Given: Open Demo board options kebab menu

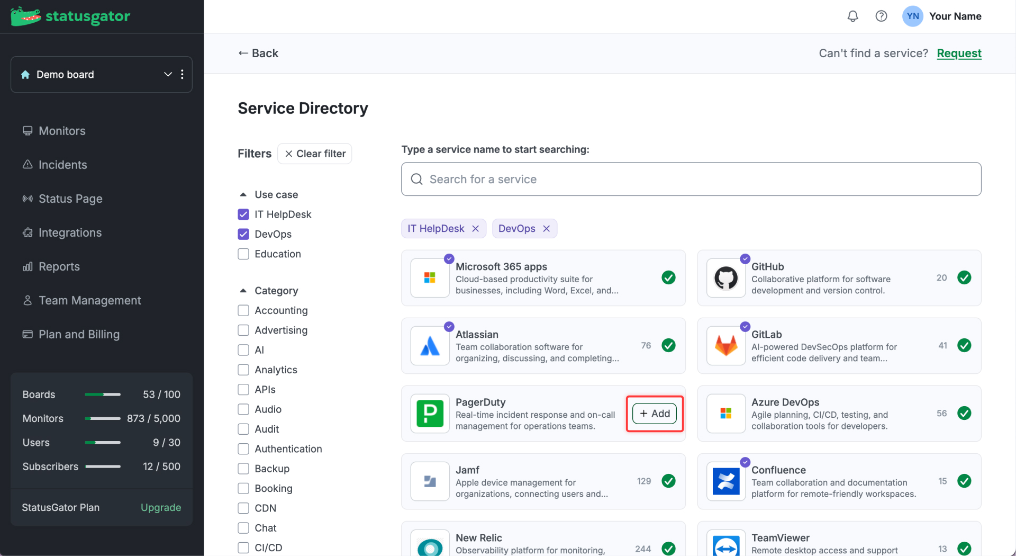Looking at the screenshot, I should click(182, 75).
